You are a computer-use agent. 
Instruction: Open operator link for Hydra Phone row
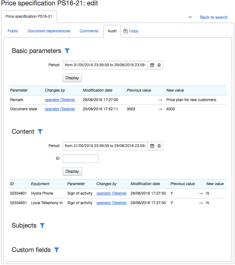click(x=111, y=193)
